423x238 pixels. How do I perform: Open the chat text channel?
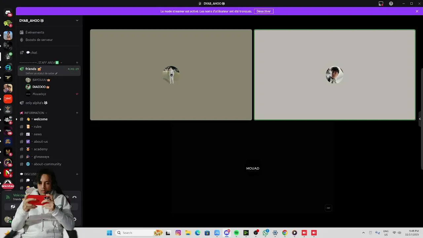coord(49,53)
